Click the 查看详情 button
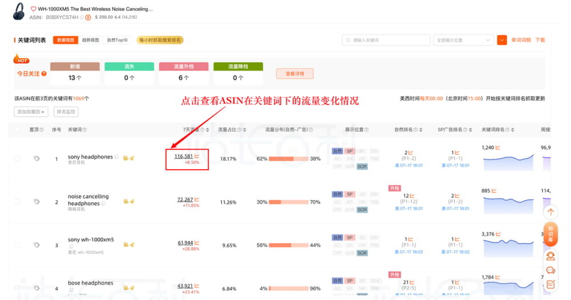Image resolution: width=571 pixels, height=300 pixels. pos(295,74)
